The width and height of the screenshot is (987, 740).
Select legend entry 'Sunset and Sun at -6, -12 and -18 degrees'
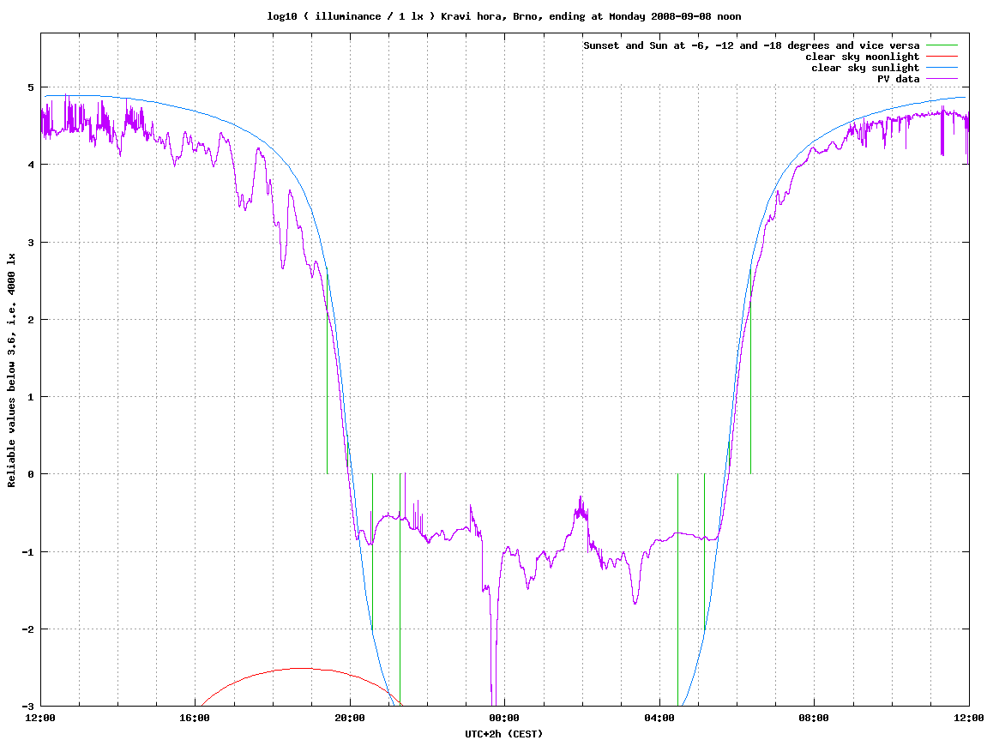coord(751,45)
